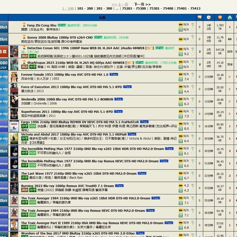
Task: View seeders count 60 for Sunny 2008
Action: pyautogui.click(x=230, y=39)
